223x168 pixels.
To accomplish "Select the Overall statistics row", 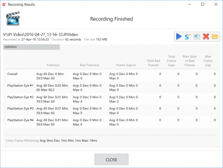I will tap(111, 76).
